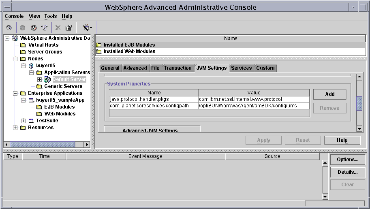This screenshot has height=209, width=370.
Task: Click the Refresh toolbar icon
Action: point(9,28)
